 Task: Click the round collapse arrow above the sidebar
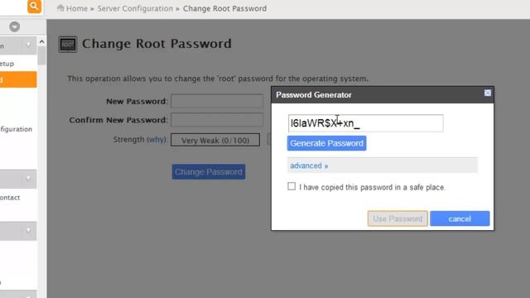tap(15, 26)
